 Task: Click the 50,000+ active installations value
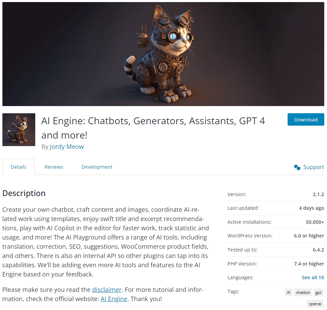[315, 222]
